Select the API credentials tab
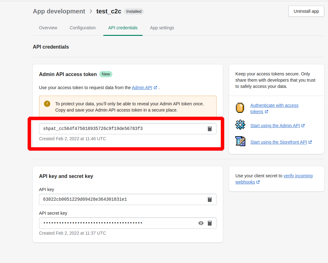 123,28
